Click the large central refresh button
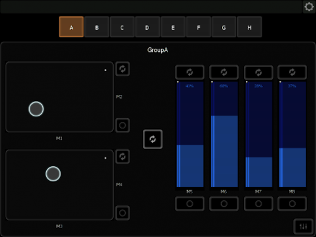Image resolution: width=316 pixels, height=237 pixels. coord(153,139)
